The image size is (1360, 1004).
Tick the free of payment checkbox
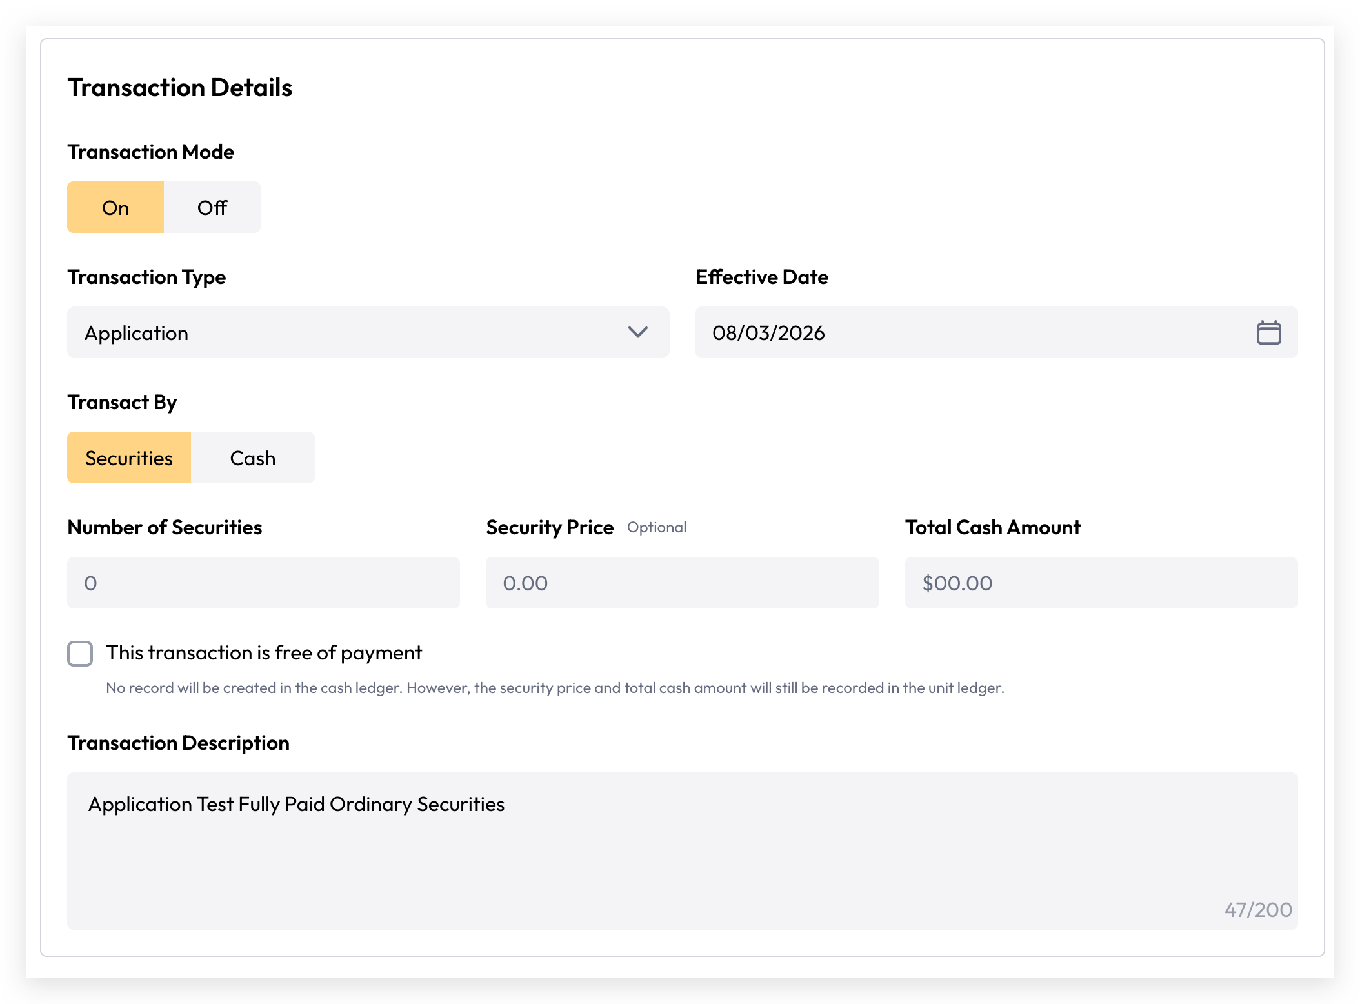click(x=80, y=653)
